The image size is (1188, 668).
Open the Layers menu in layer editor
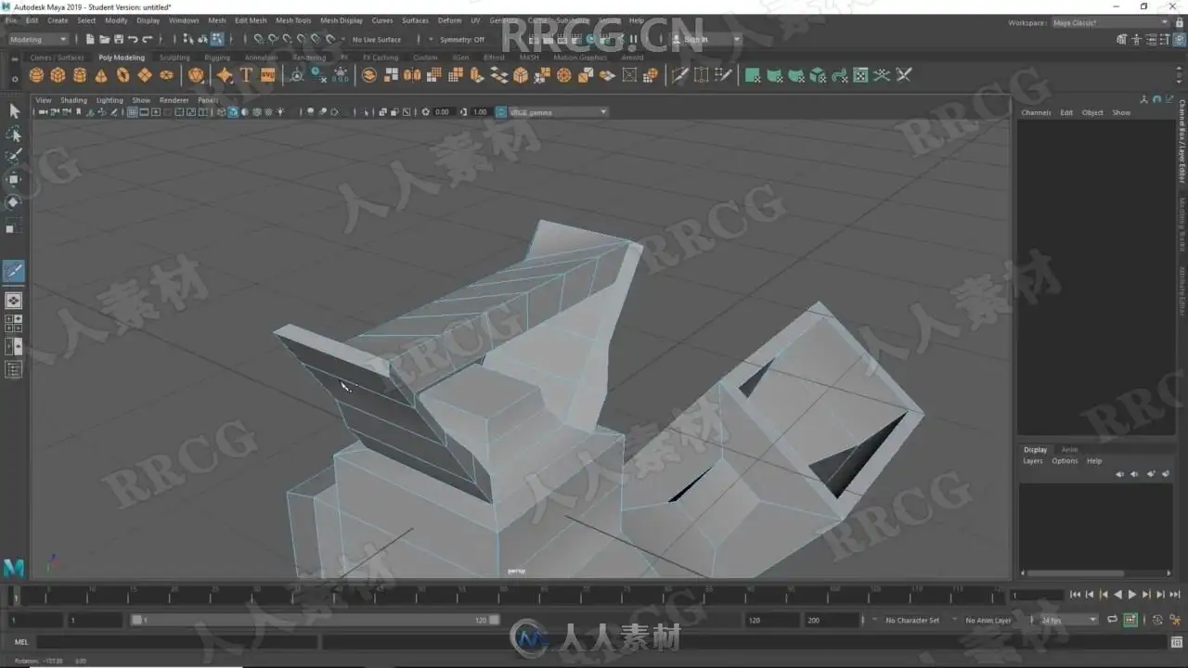(1033, 461)
